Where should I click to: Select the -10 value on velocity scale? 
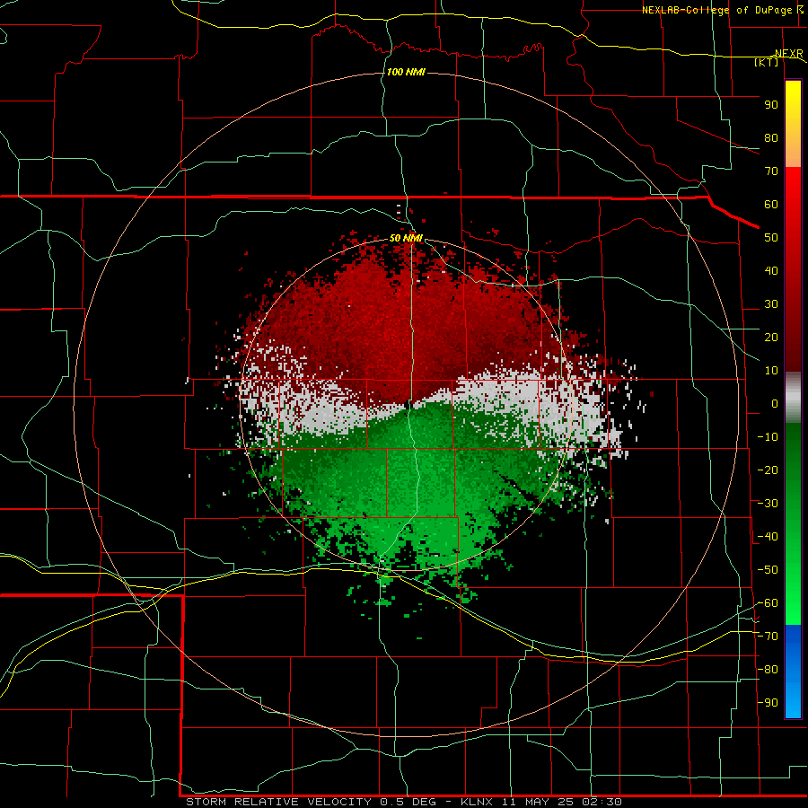[x=768, y=437]
